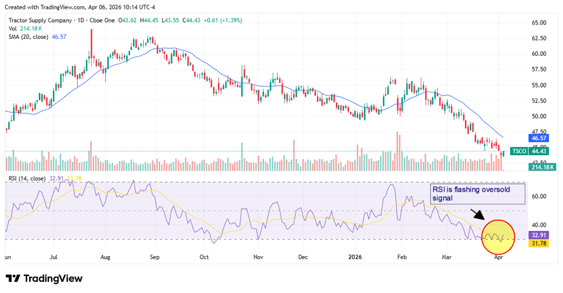Select the RSI (14, close) indicator legend
The image size is (563, 293).
(x=27, y=178)
